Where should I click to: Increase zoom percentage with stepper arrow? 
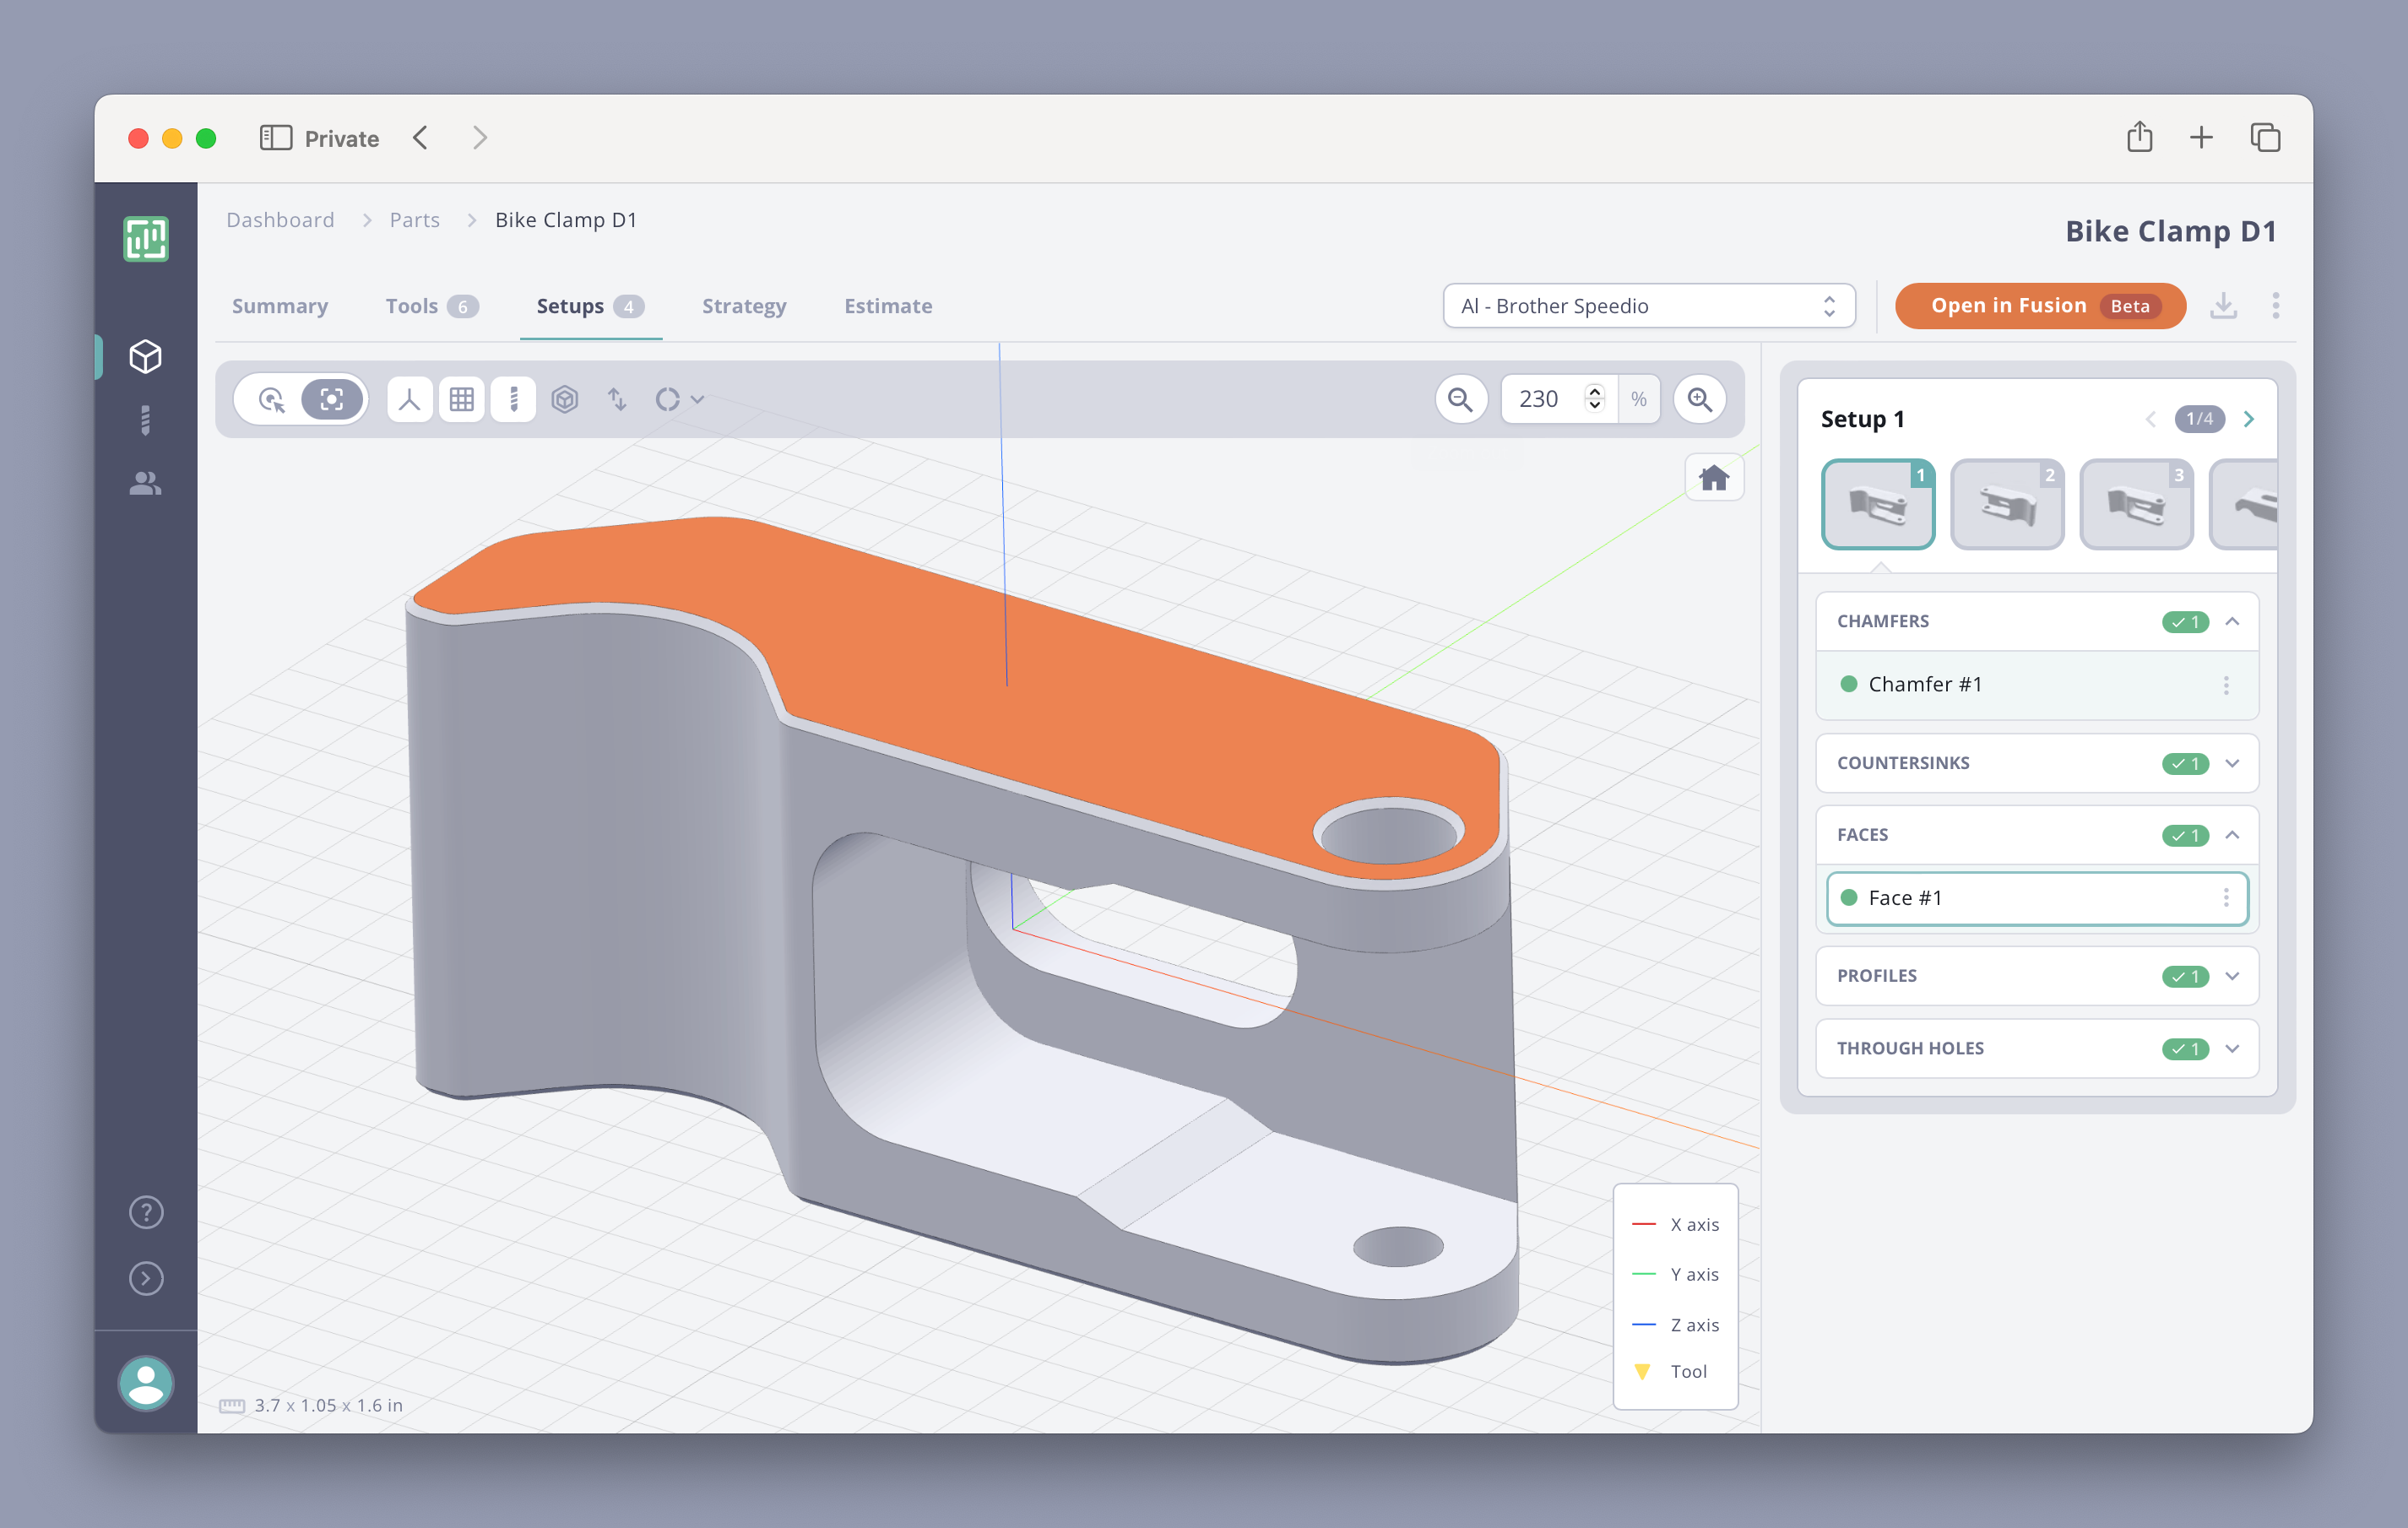pos(1594,391)
